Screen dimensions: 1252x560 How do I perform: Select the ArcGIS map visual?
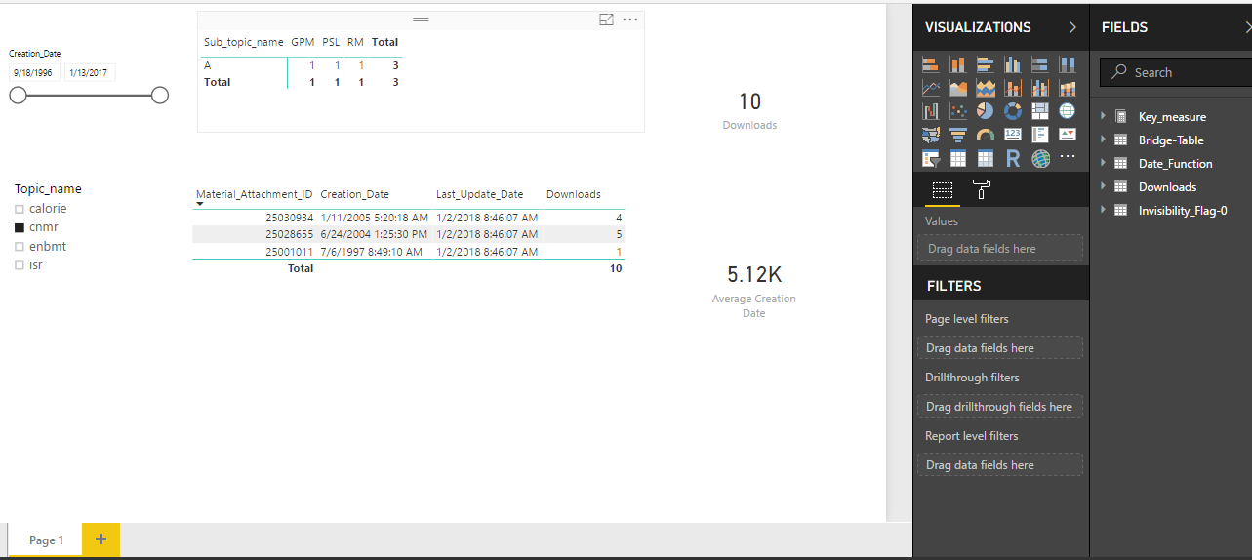coord(1040,158)
